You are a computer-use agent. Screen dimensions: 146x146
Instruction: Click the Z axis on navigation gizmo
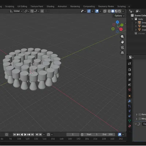pos(118,22)
